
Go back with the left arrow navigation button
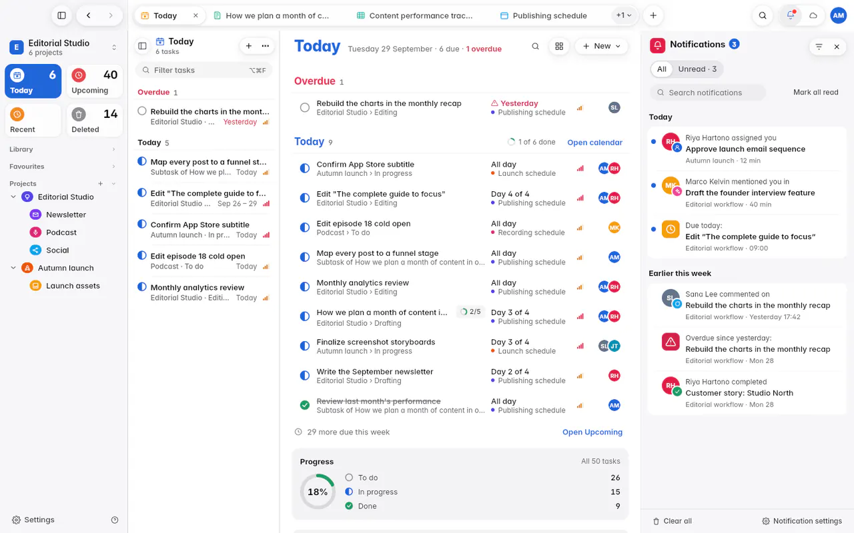(89, 15)
